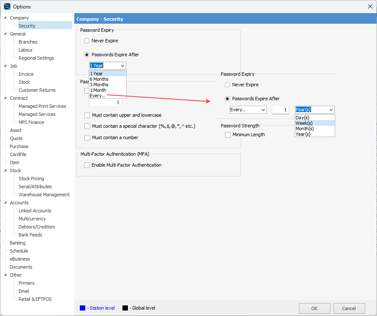Go to Bank Feeds settings
Screen dimensions: 377x316
tap(30, 235)
